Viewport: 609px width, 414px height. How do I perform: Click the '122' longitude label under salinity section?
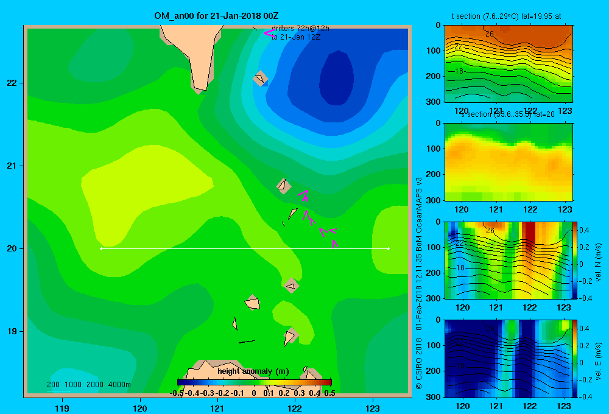tap(530, 209)
